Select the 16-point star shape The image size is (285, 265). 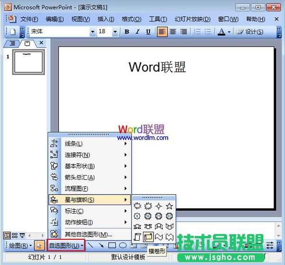[x=148, y=216]
